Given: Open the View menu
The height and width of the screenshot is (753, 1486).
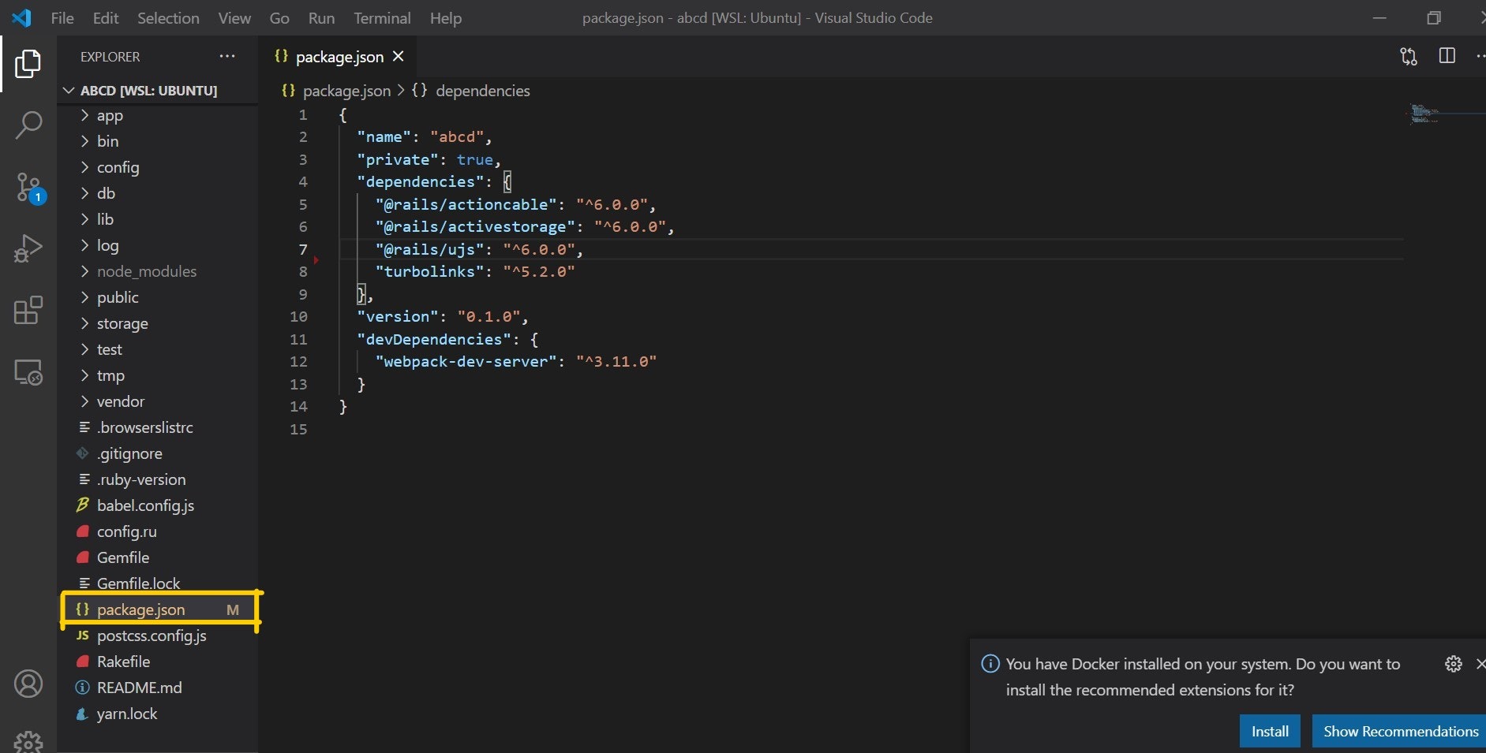Looking at the screenshot, I should tap(234, 18).
